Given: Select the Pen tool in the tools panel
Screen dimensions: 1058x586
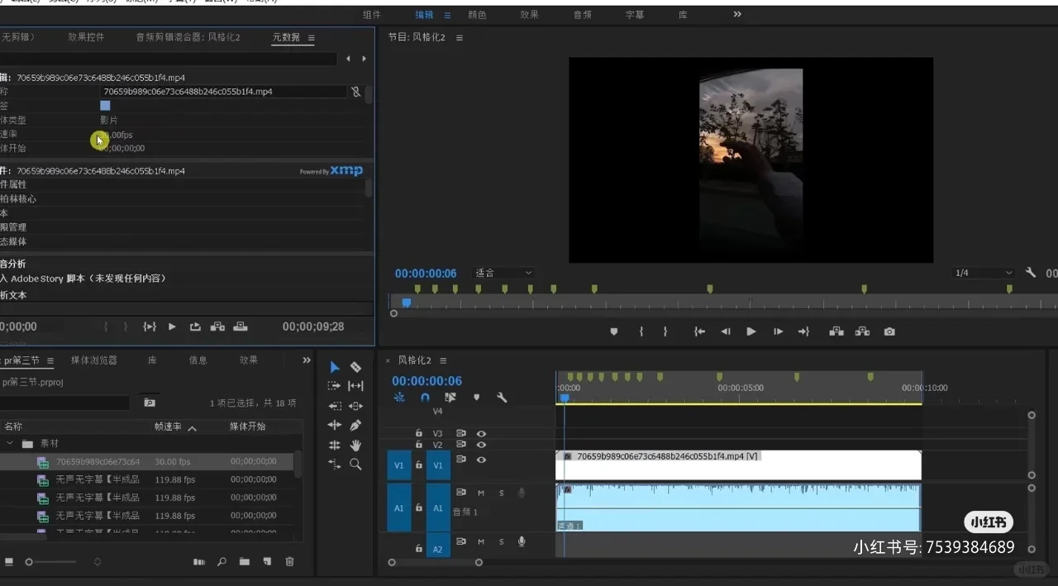Looking at the screenshot, I should [355, 426].
